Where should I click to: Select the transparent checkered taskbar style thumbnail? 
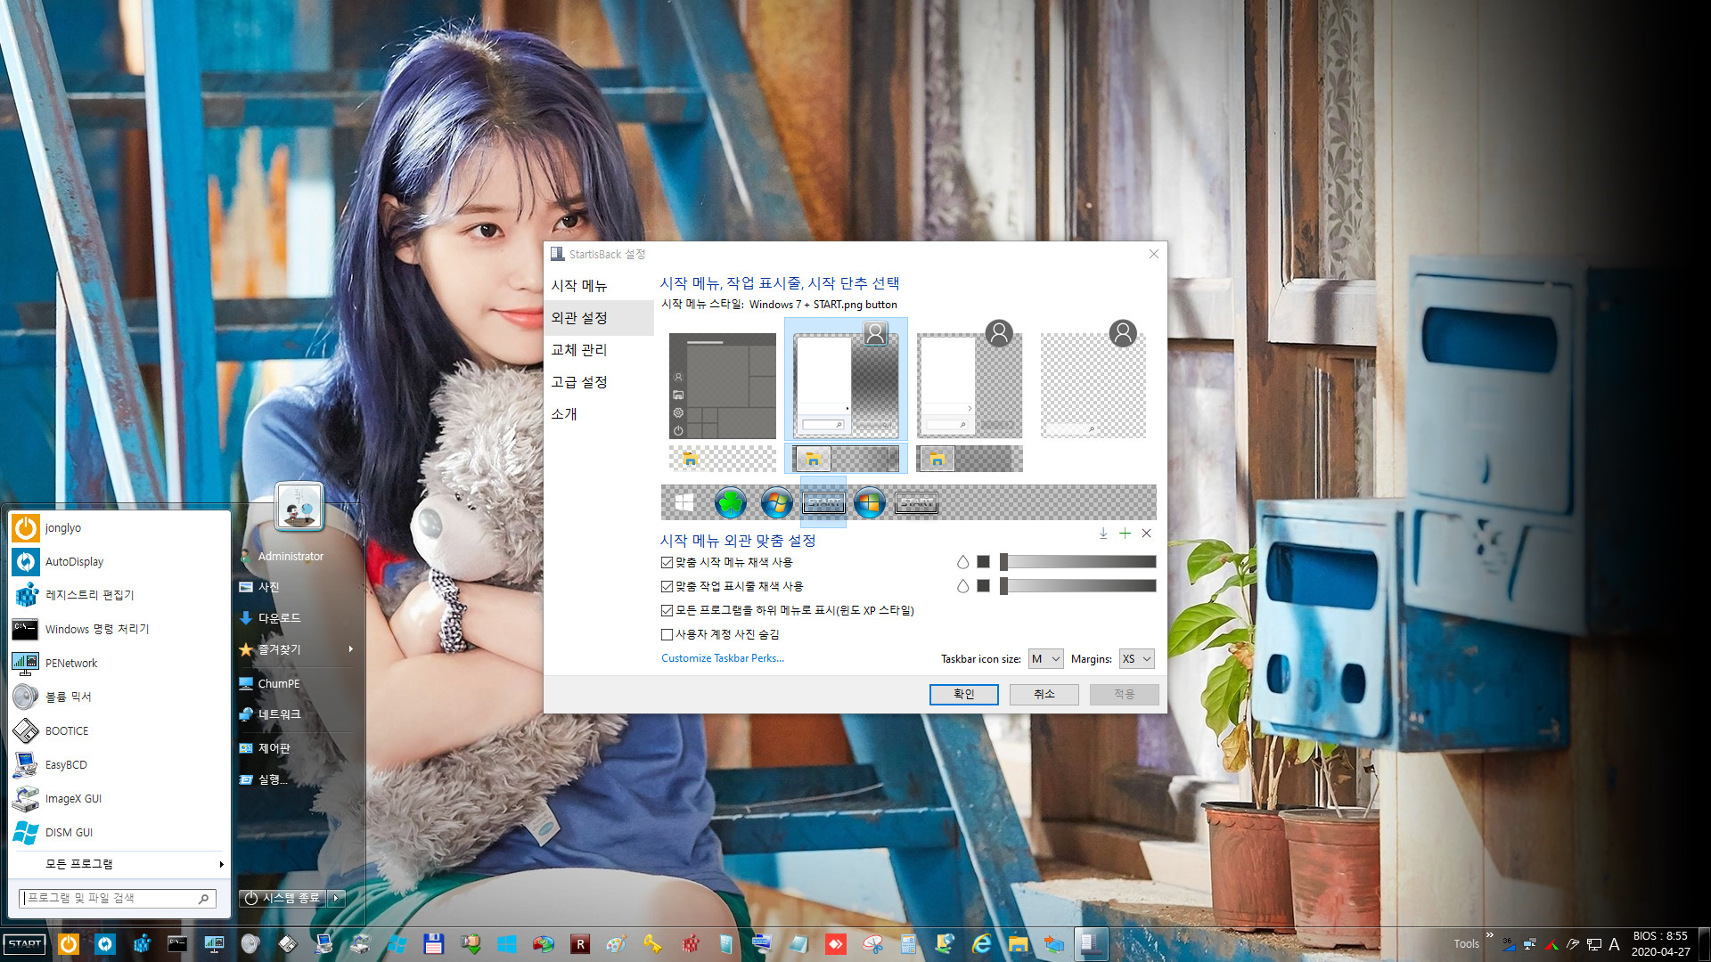coord(722,459)
